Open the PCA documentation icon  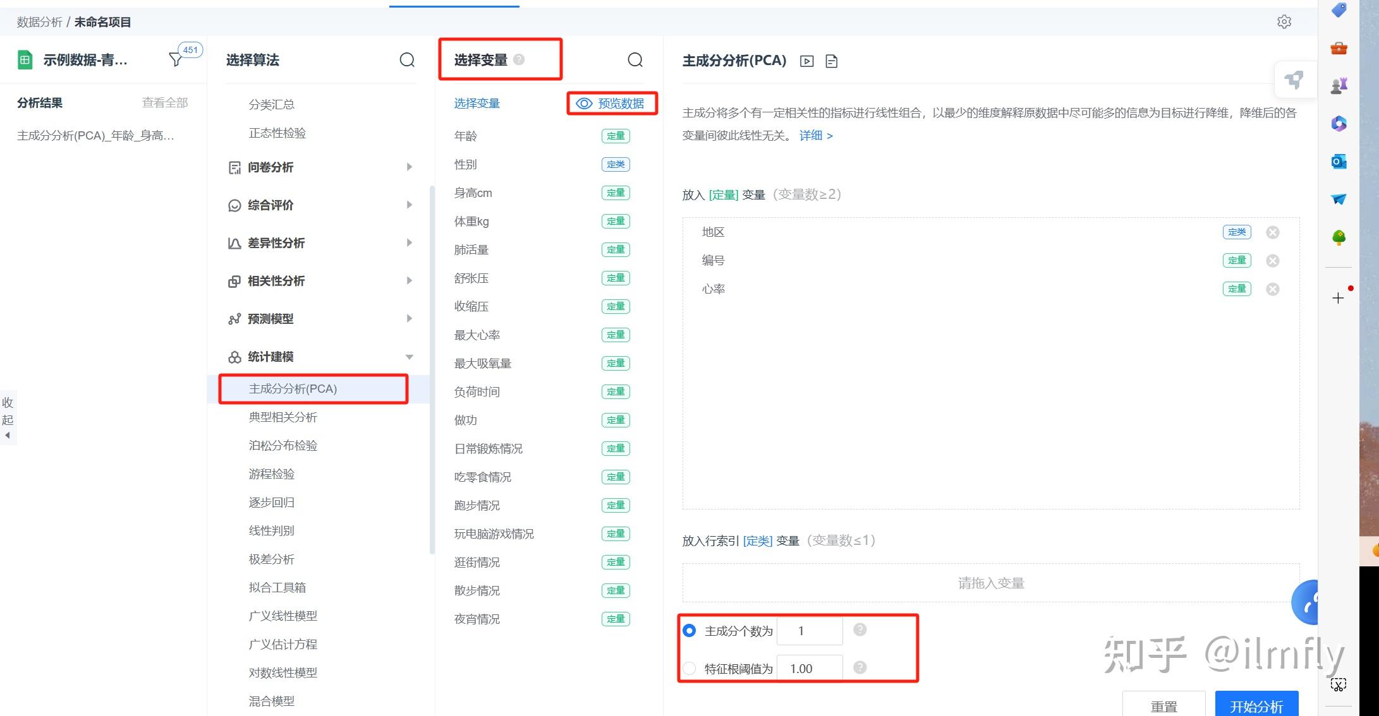831,61
